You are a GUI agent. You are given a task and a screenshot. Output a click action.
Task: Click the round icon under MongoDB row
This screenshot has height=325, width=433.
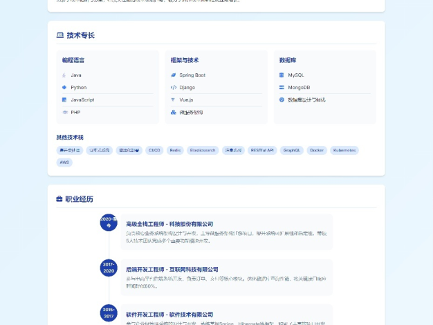[282, 100]
